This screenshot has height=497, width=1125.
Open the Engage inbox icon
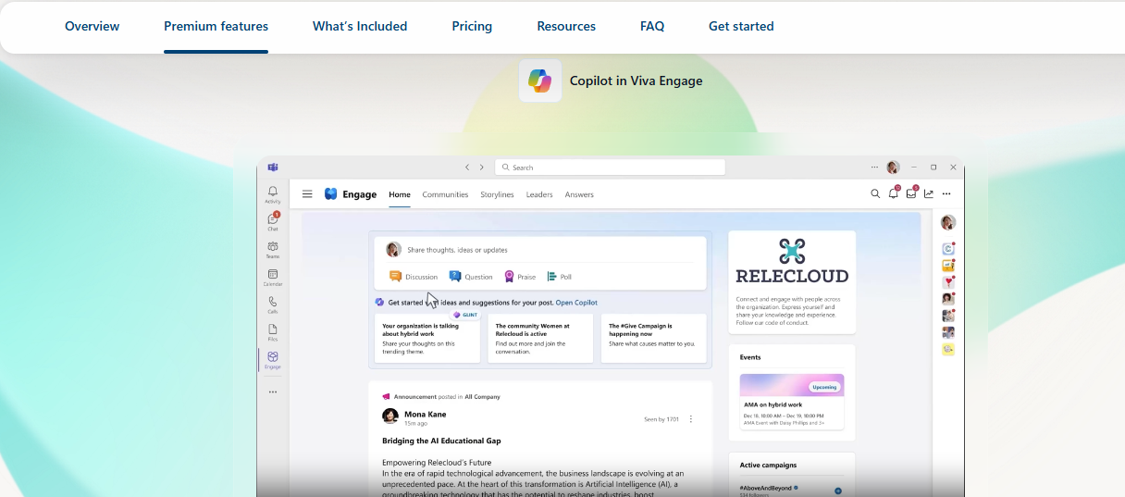tap(911, 193)
